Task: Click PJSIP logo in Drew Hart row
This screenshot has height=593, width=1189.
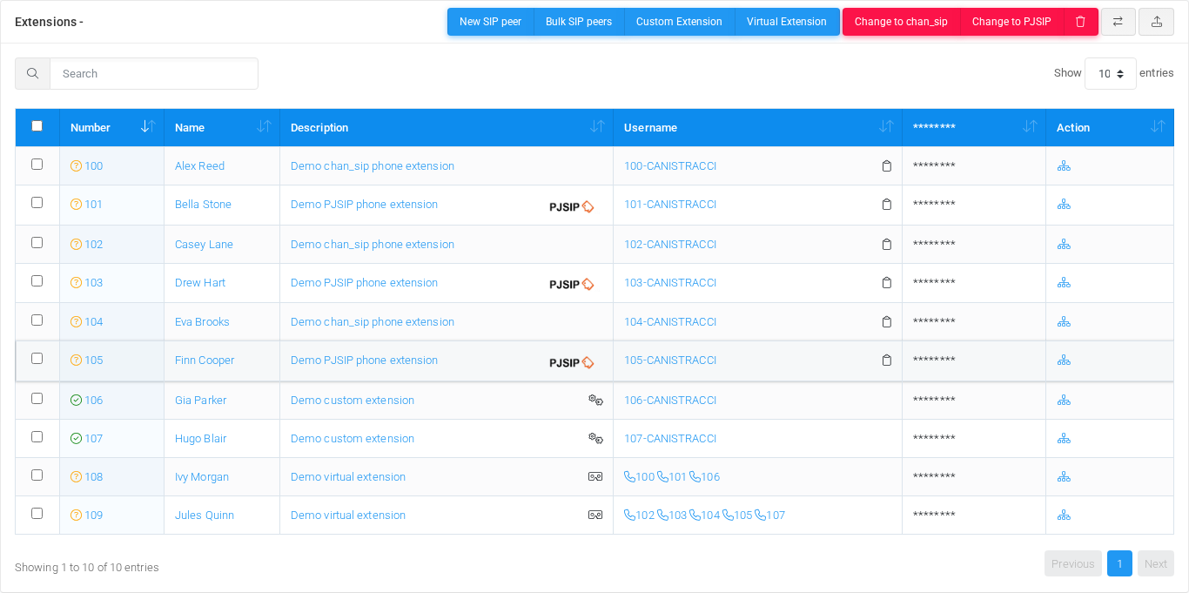Action: pyautogui.click(x=572, y=285)
